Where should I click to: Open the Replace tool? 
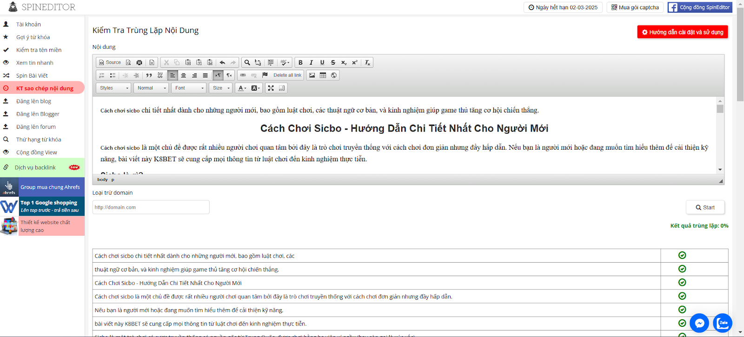(258, 62)
